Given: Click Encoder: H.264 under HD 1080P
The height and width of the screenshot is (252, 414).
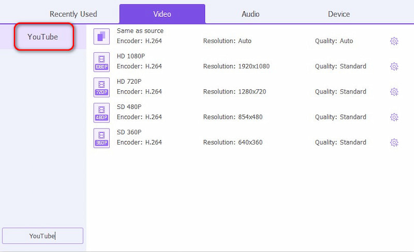Looking at the screenshot, I should pyautogui.click(x=139, y=66).
